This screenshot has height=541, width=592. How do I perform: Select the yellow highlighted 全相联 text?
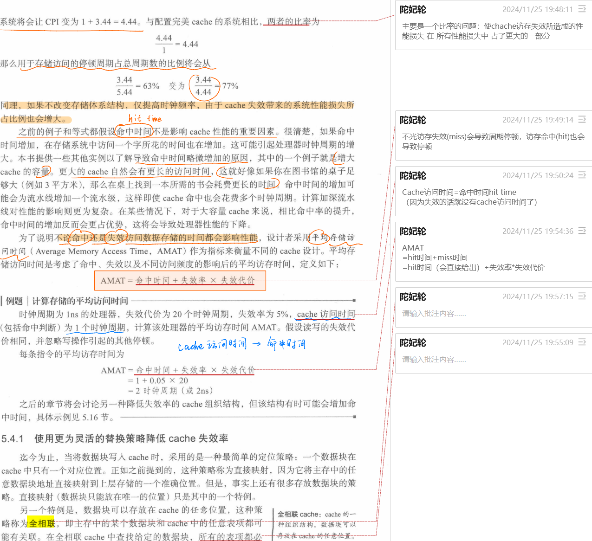[41, 523]
